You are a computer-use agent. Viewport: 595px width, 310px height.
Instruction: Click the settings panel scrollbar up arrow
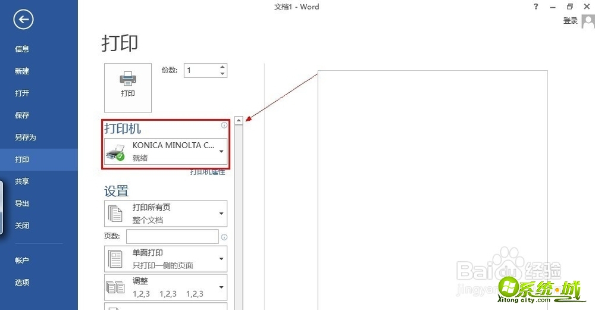[x=239, y=121]
